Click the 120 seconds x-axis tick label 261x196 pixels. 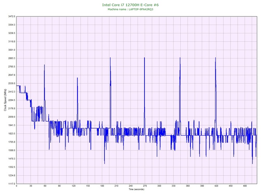pyautogui.click(x=74, y=186)
